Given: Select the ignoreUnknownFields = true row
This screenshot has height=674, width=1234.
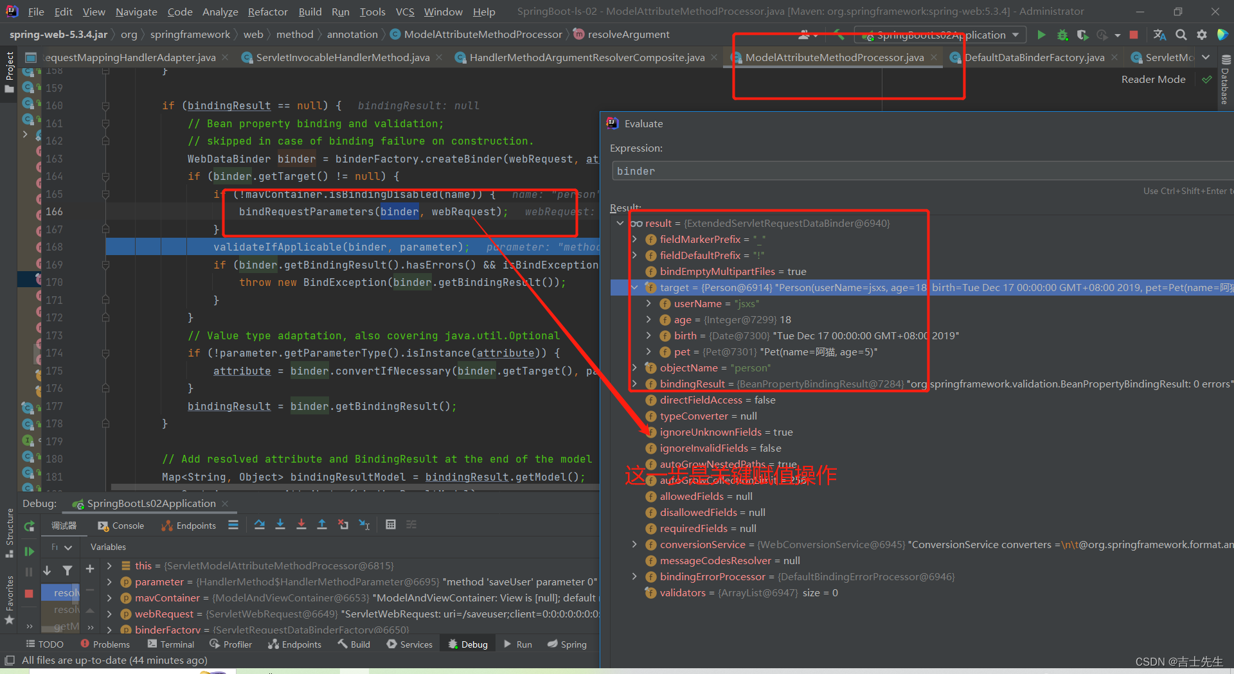Looking at the screenshot, I should (x=720, y=432).
